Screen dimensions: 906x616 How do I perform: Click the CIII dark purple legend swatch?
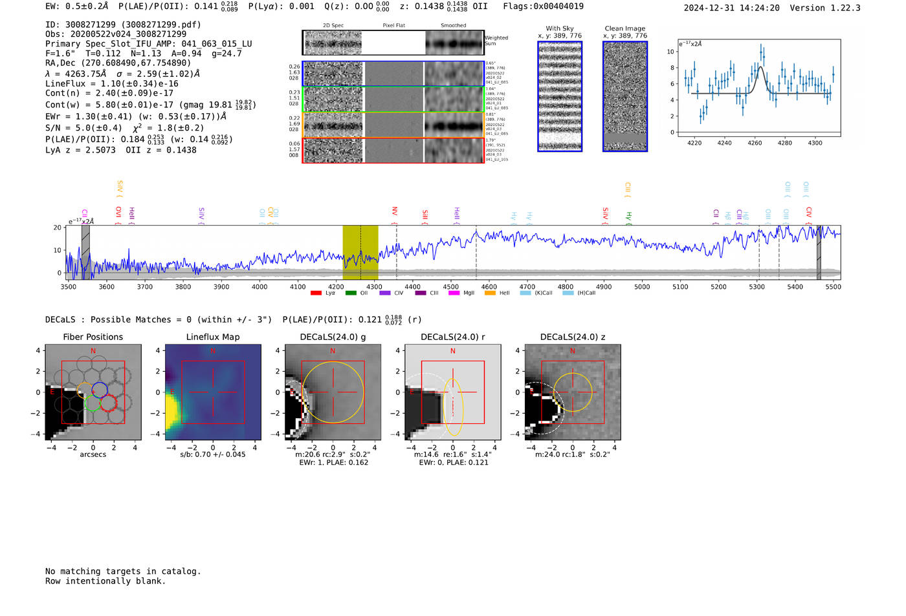(421, 293)
